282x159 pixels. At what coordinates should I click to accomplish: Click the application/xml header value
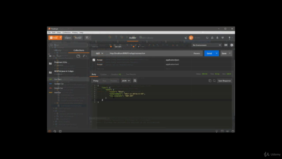172,64
